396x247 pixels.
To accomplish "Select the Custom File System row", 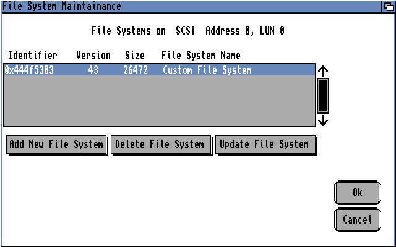I will 160,70.
